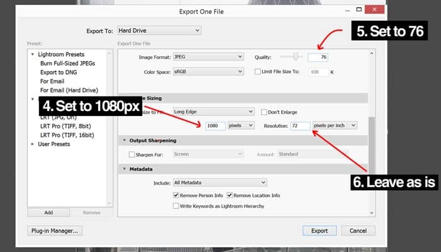Click the settings panel scroll-up arrow
This screenshot has height=252, width=441.
pos(372,54)
